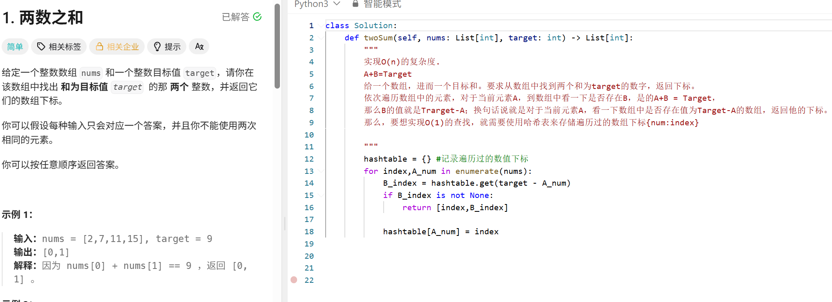Open the Python3 language dropdown
The width and height of the screenshot is (832, 302).
coord(317,4)
